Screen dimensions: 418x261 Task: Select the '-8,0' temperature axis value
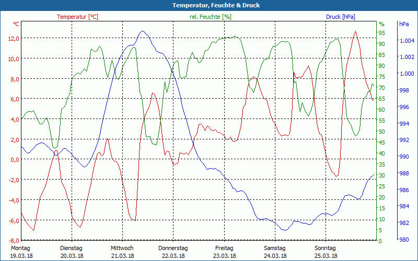[14, 241]
